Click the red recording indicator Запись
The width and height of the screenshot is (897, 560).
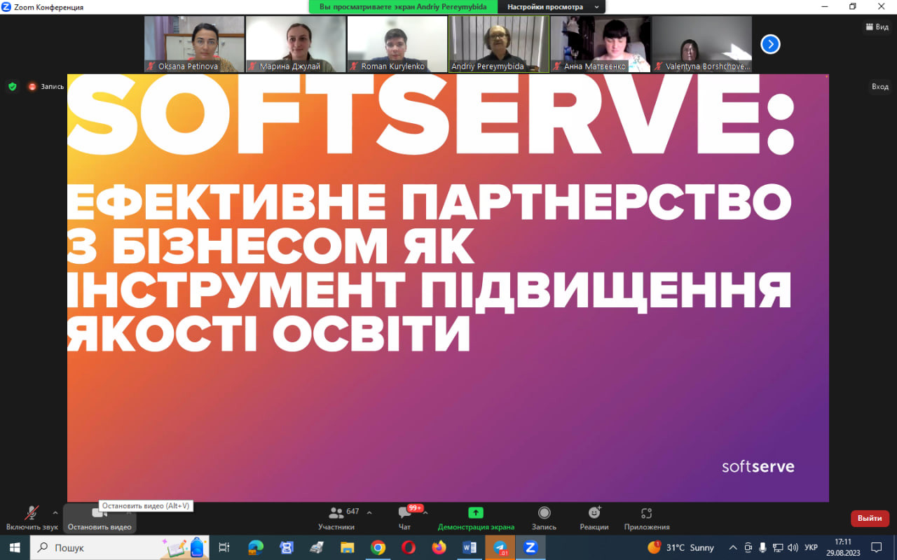point(46,87)
